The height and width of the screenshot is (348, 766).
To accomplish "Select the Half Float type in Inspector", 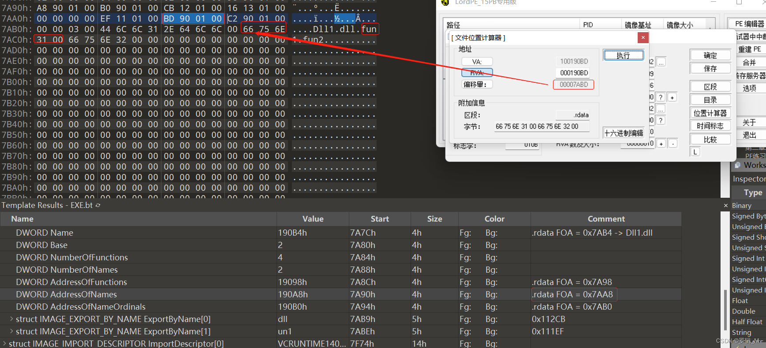I will point(747,322).
